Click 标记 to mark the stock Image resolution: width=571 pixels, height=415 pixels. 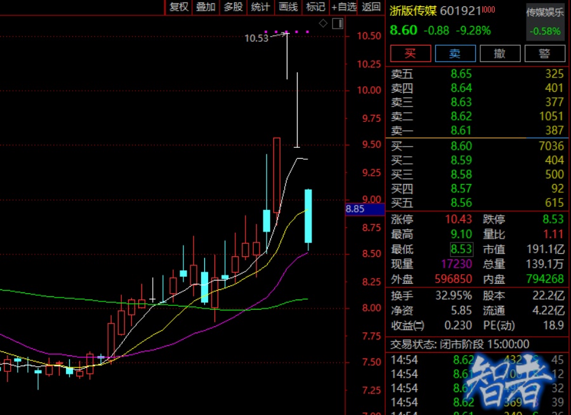pos(315,7)
